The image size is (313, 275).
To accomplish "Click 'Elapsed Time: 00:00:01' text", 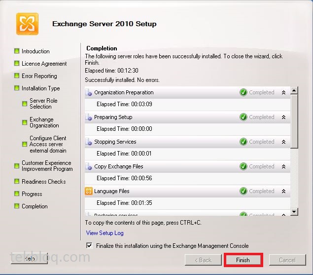I will pos(124,154).
